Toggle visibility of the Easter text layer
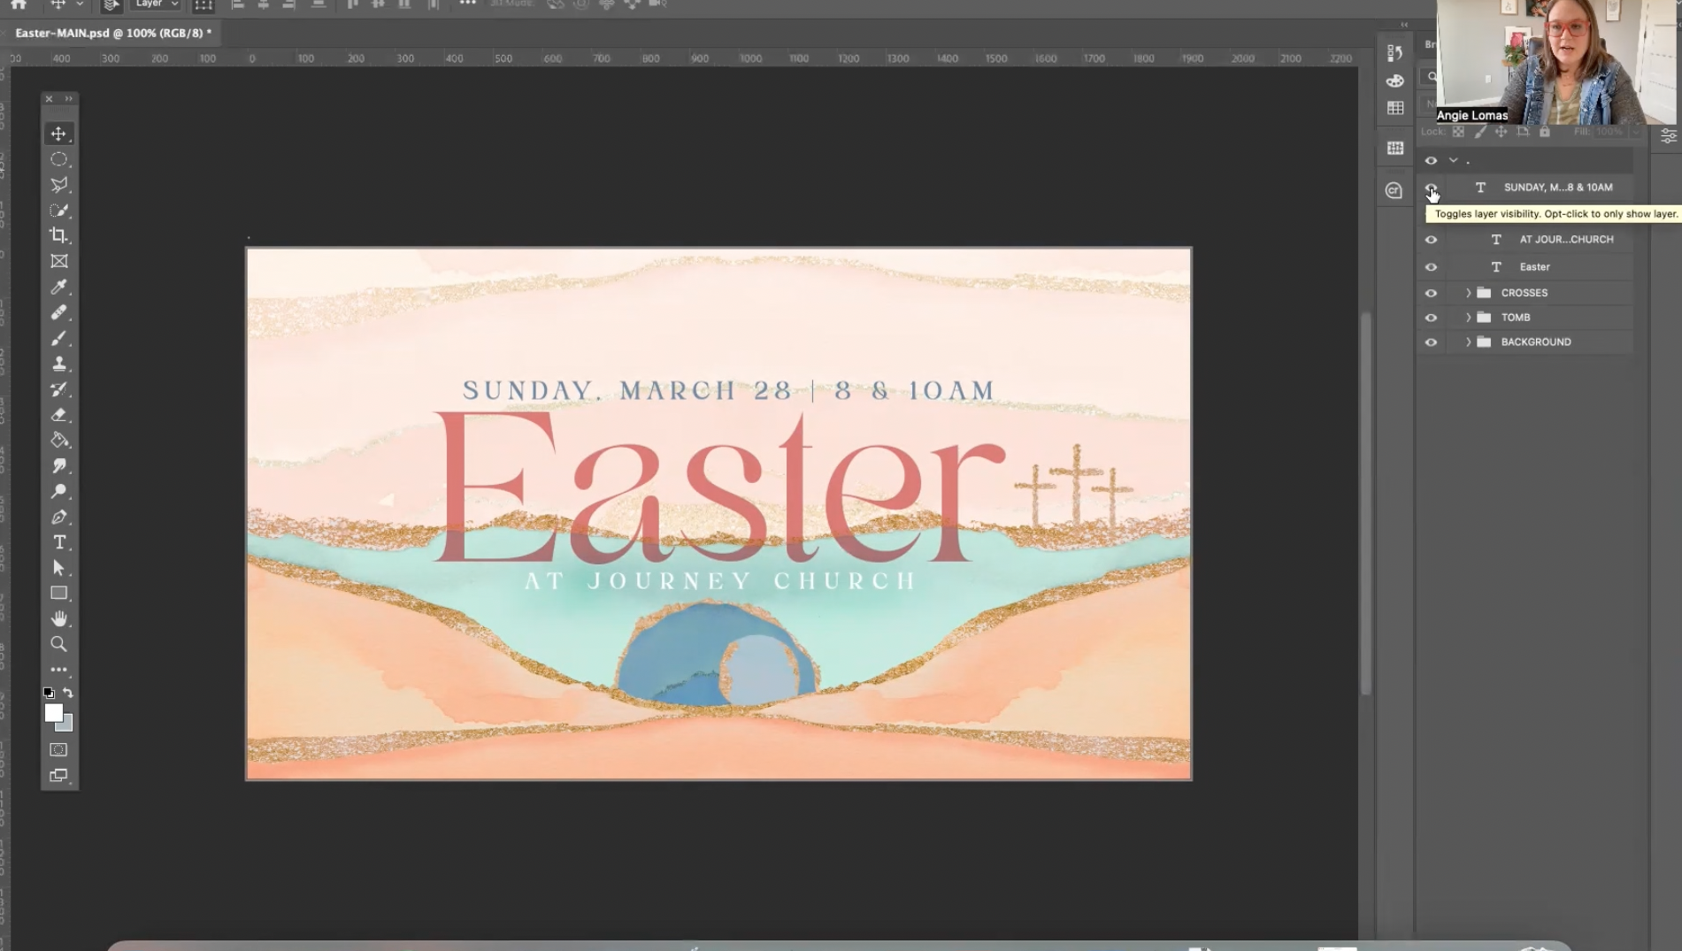Image resolution: width=1682 pixels, height=951 pixels. point(1432,266)
